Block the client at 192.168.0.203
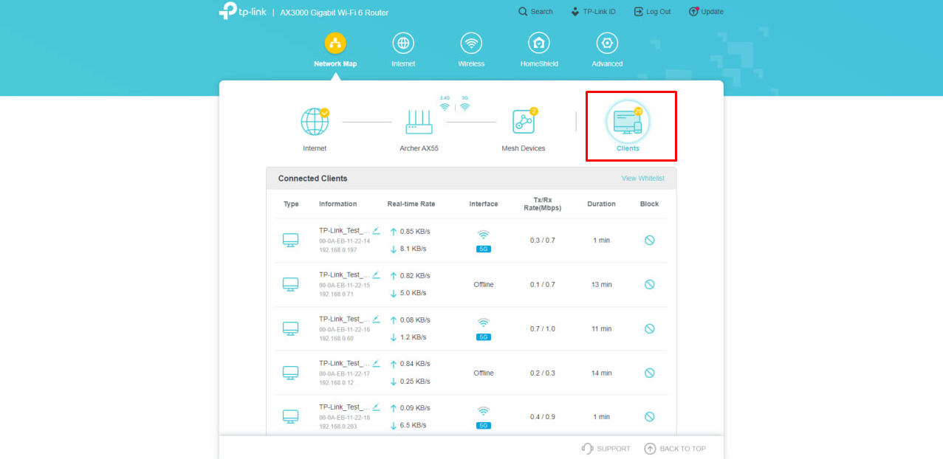This screenshot has width=943, height=459. 648,416
